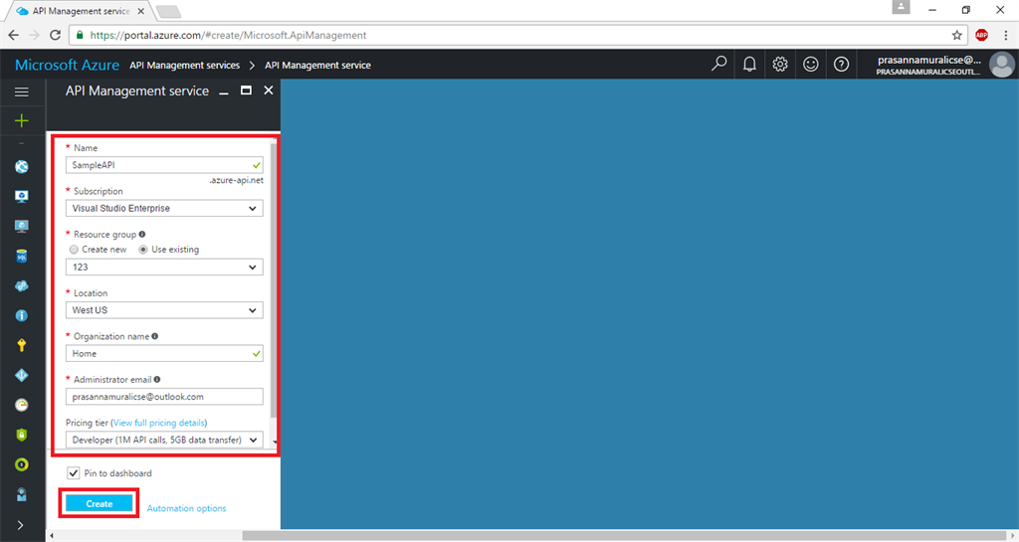Open SQL databases icon in sidebar
This screenshot has width=1019, height=542.
[x=22, y=256]
